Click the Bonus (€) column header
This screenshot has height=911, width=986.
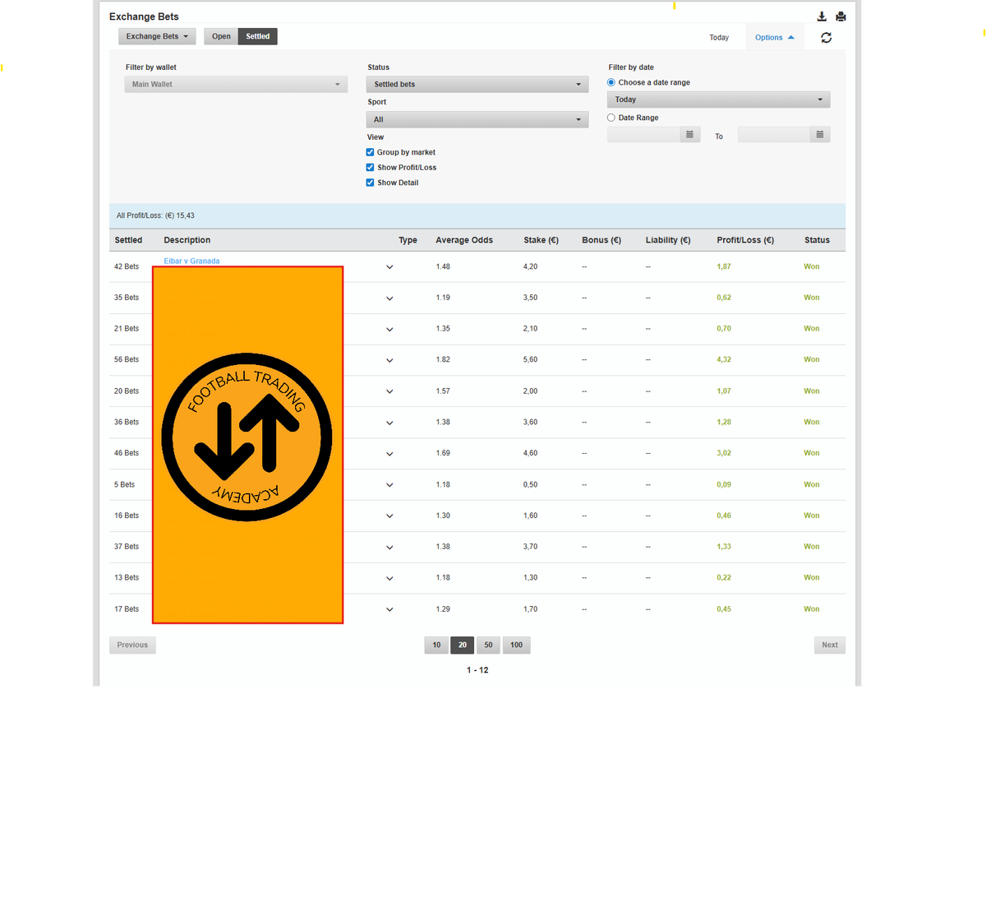pos(601,240)
